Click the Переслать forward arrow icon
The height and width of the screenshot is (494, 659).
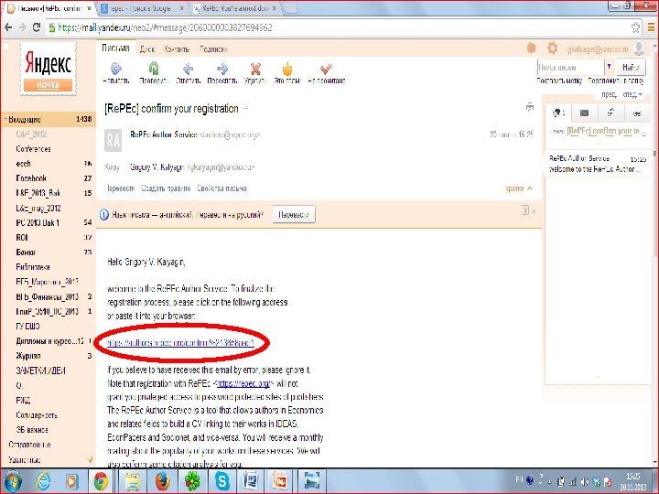[x=222, y=68]
